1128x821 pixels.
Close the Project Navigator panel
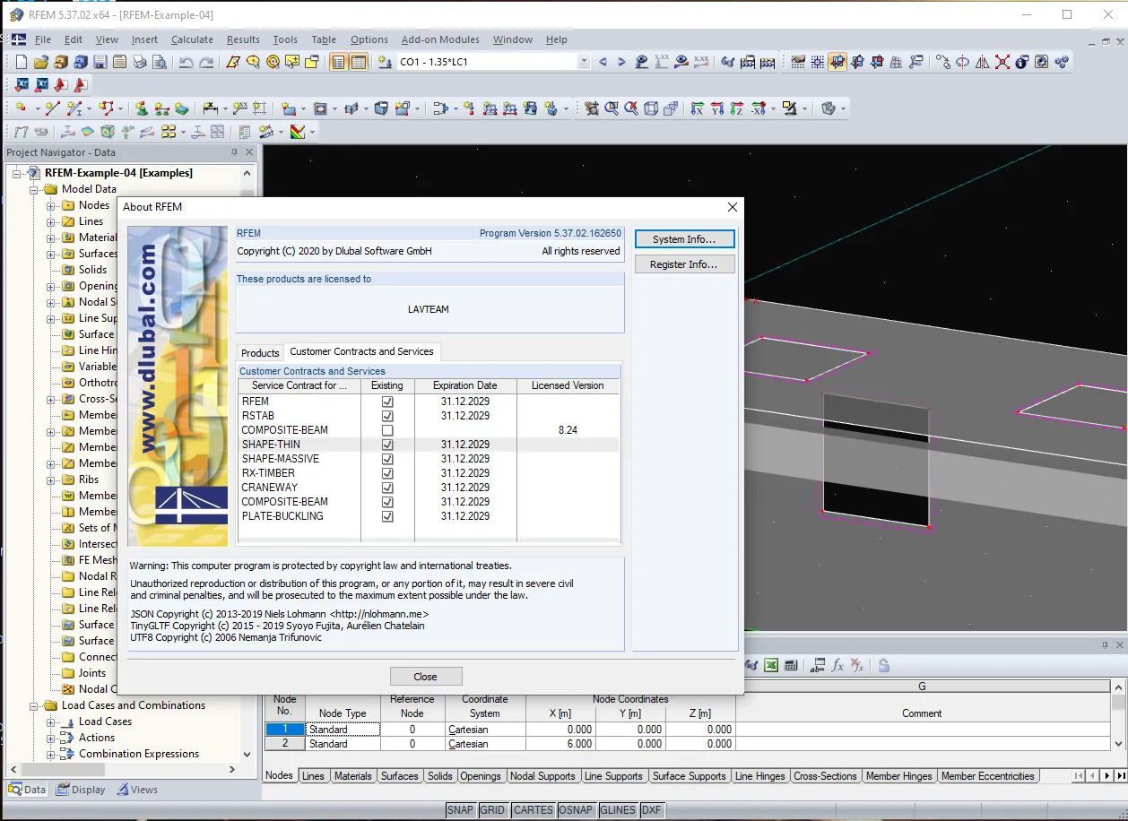(x=250, y=152)
